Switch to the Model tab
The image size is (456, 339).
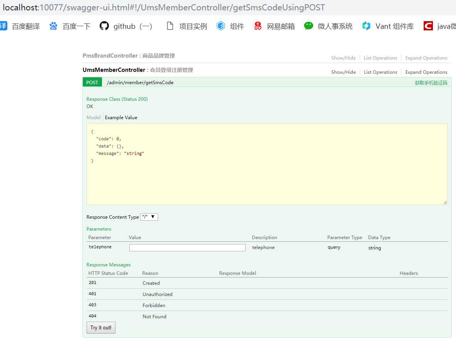coord(94,117)
